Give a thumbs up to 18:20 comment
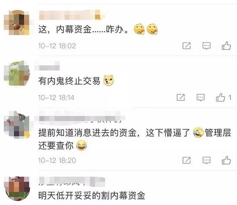 [x=226, y=160]
